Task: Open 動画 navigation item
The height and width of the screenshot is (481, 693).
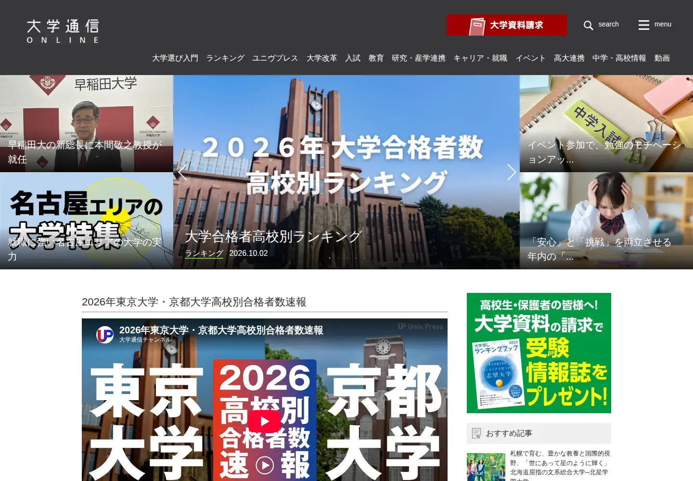Action: pyautogui.click(x=662, y=58)
